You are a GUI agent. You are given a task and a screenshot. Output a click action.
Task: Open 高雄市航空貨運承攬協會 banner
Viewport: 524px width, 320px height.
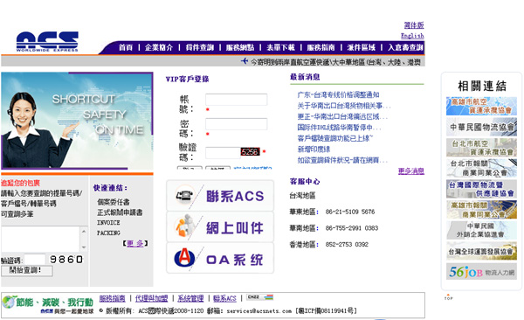click(x=481, y=106)
